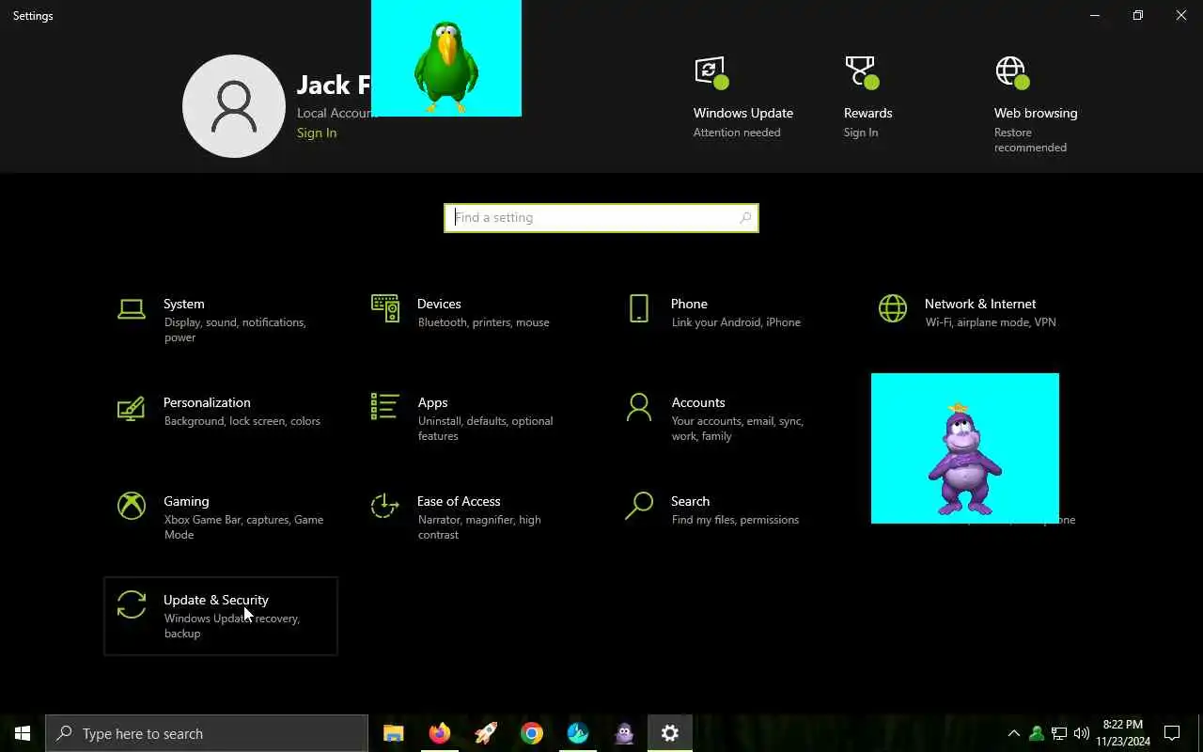Viewport: 1203px width, 752px height.
Task: Focus the Find a setting field
Action: (601, 218)
